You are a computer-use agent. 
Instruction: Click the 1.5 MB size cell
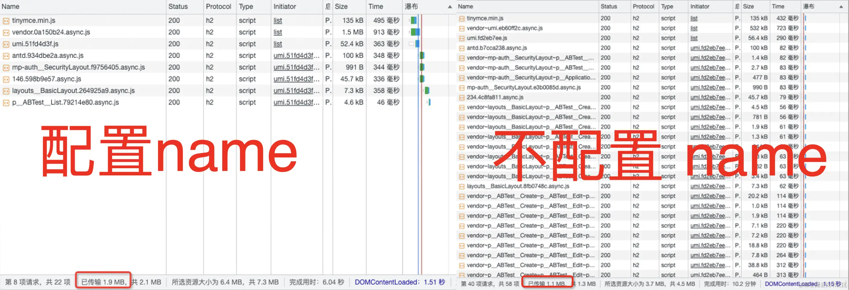pyautogui.click(x=352, y=32)
